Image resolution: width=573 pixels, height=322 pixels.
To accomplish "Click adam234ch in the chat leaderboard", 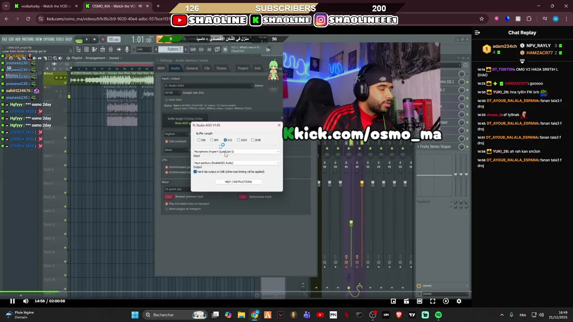I will coord(505,46).
